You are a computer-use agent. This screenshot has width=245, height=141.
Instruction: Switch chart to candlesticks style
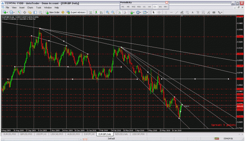[96, 12]
